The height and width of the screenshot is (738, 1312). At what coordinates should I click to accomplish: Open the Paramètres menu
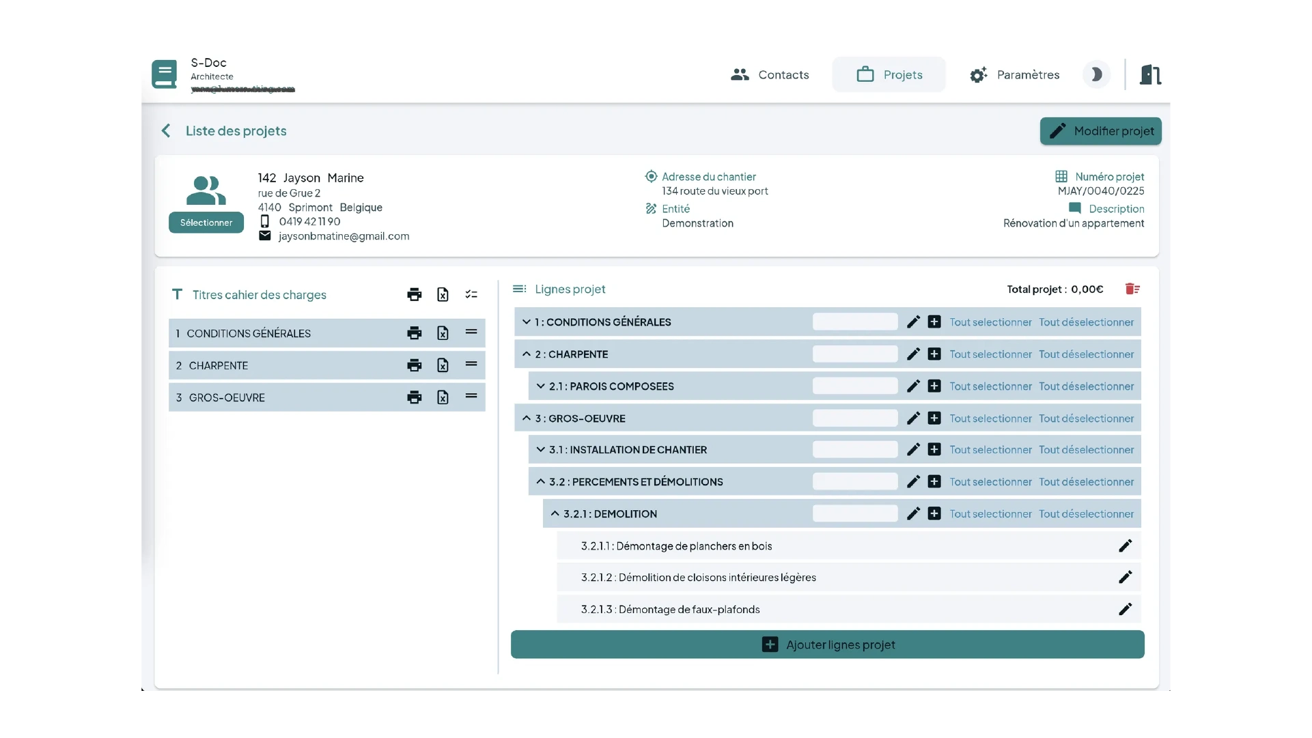pyautogui.click(x=1014, y=74)
